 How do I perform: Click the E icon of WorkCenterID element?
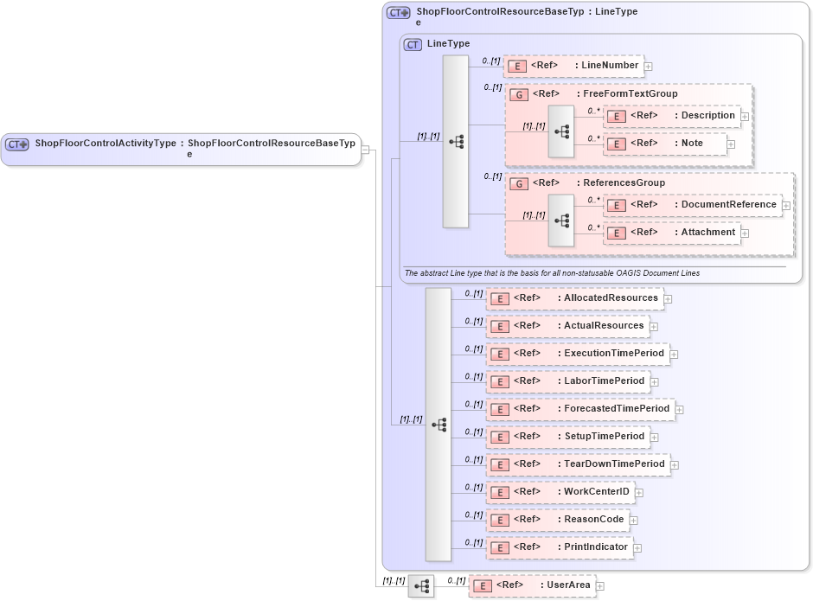(499, 490)
